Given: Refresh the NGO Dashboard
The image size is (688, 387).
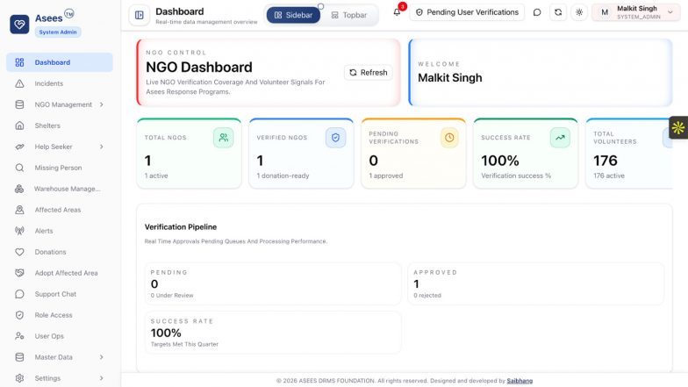Looking at the screenshot, I should pyautogui.click(x=369, y=72).
